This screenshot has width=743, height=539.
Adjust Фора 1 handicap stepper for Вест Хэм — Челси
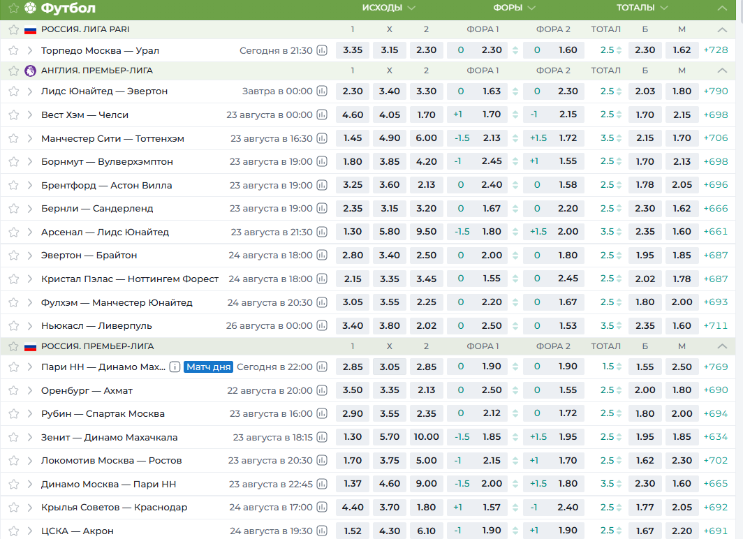pos(515,115)
